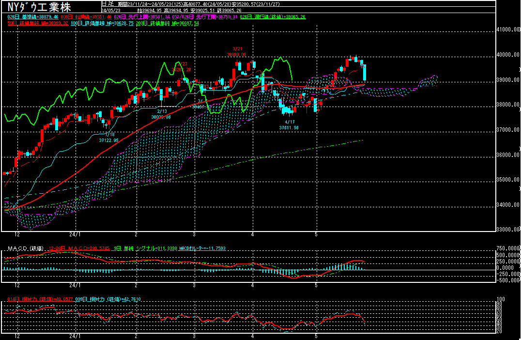The image size is (521, 340).
Task: Click the 35000.00 price axis label
Action: (508, 180)
